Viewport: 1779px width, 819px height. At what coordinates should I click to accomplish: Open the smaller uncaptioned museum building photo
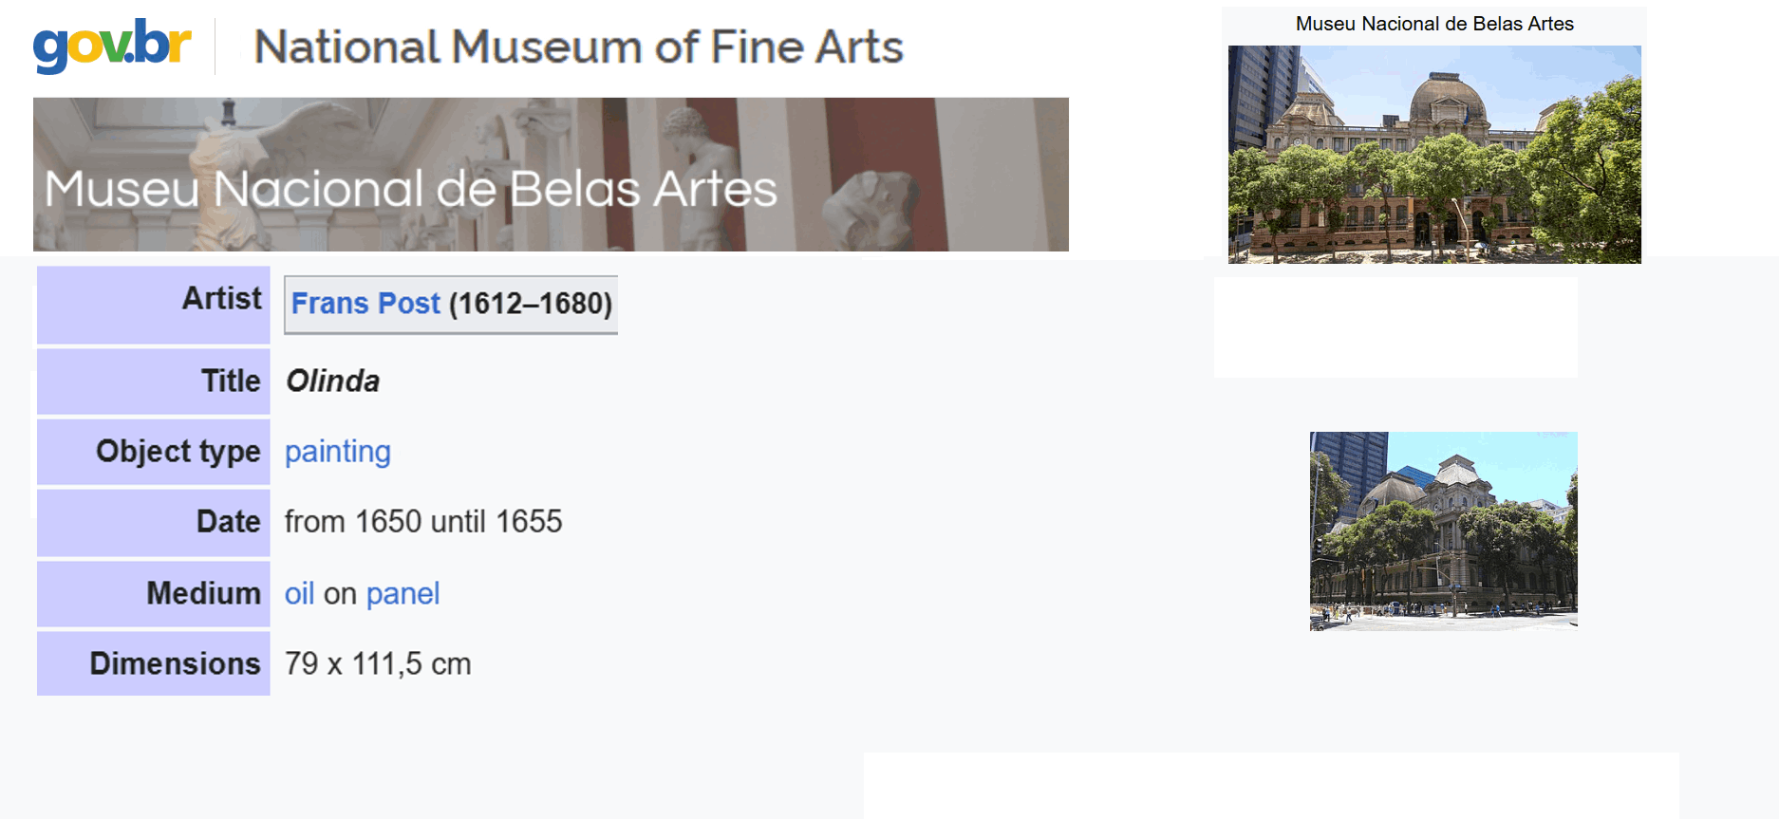click(x=1443, y=531)
